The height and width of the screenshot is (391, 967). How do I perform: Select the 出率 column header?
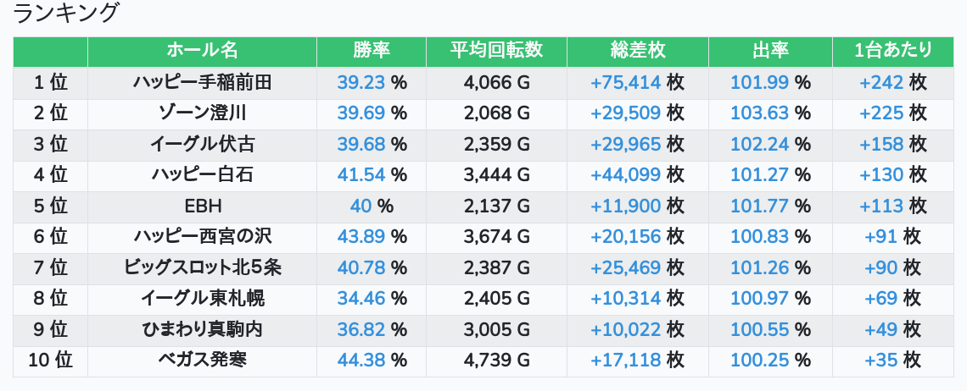[x=770, y=51]
